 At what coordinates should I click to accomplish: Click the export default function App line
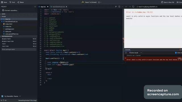tap(56, 50)
